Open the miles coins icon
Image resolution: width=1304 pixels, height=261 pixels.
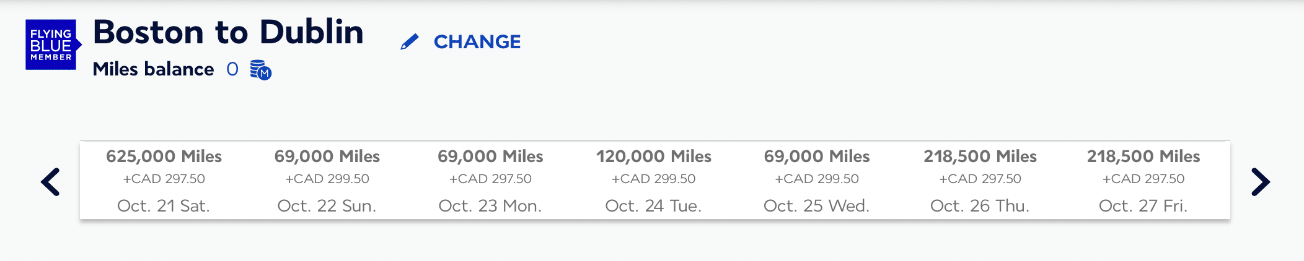pos(260,70)
